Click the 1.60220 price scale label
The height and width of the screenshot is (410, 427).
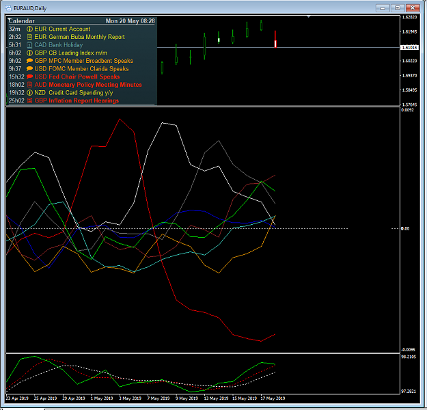409,61
